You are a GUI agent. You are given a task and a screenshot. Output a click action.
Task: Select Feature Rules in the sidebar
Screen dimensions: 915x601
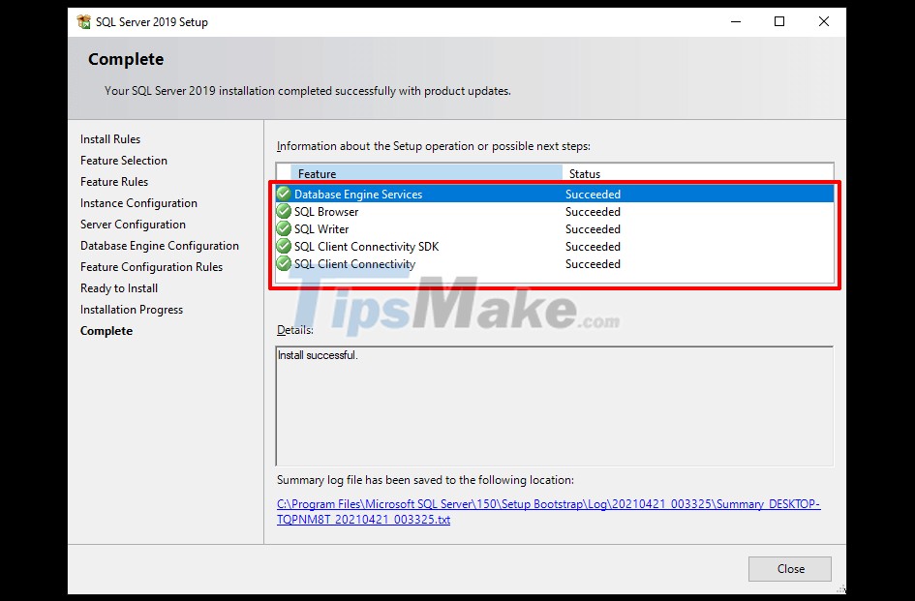click(113, 181)
